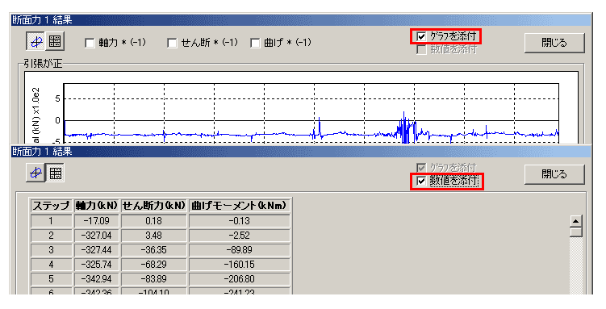This screenshot has height=309, width=606.
Task: Click 閉じる button in upper window
Action: (554, 43)
